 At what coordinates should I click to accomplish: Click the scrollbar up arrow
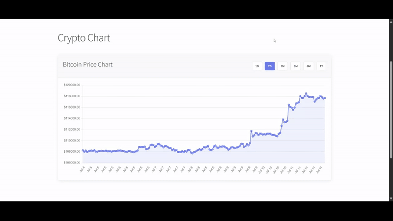[391, 22]
